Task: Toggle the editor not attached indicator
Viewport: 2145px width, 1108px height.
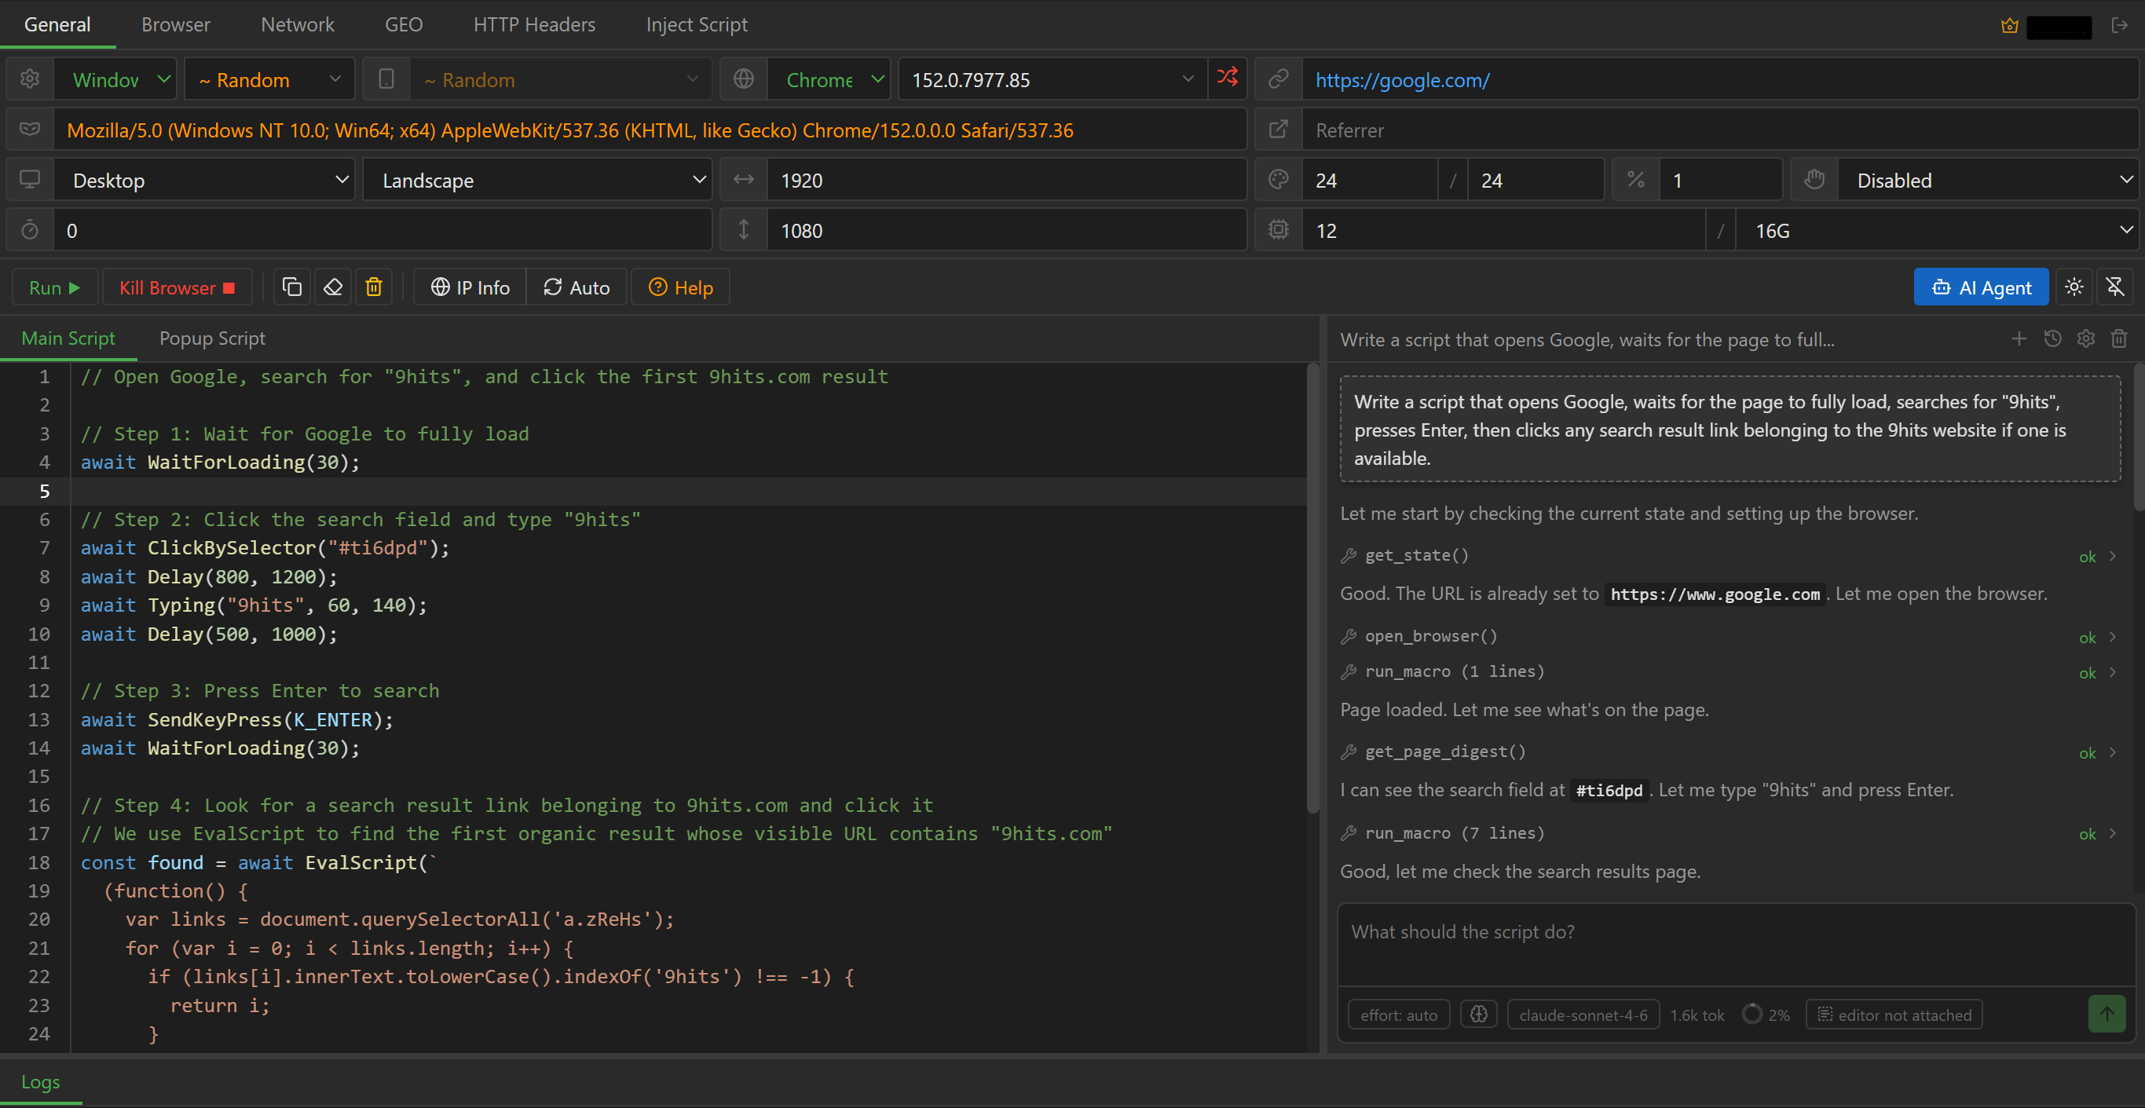Action: (x=1894, y=1015)
